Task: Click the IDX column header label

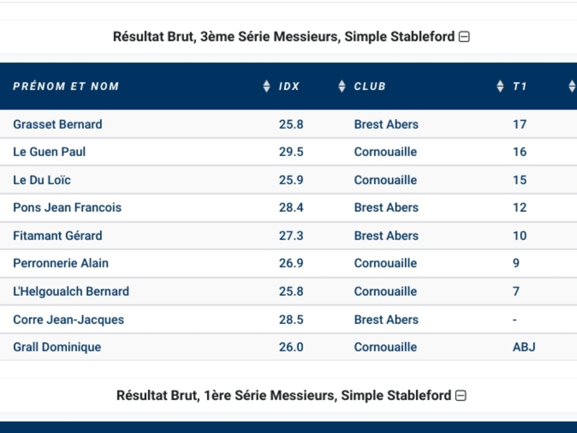Action: 289,86
